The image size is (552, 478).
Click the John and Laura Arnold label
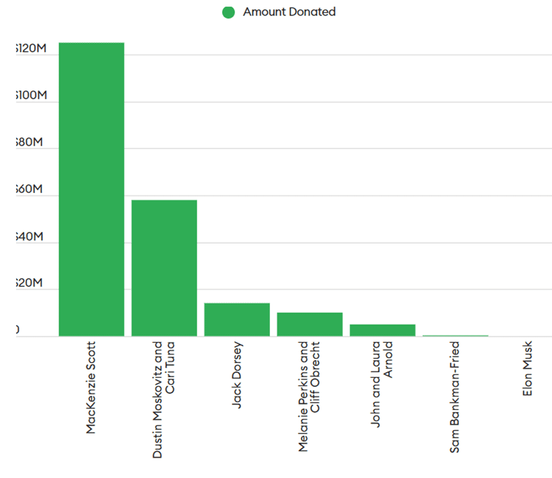382,384
